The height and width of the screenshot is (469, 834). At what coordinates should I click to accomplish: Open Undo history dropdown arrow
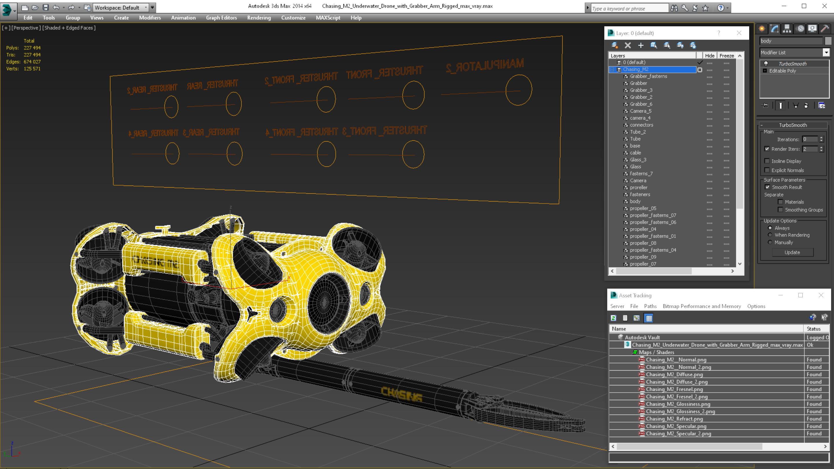tap(63, 8)
